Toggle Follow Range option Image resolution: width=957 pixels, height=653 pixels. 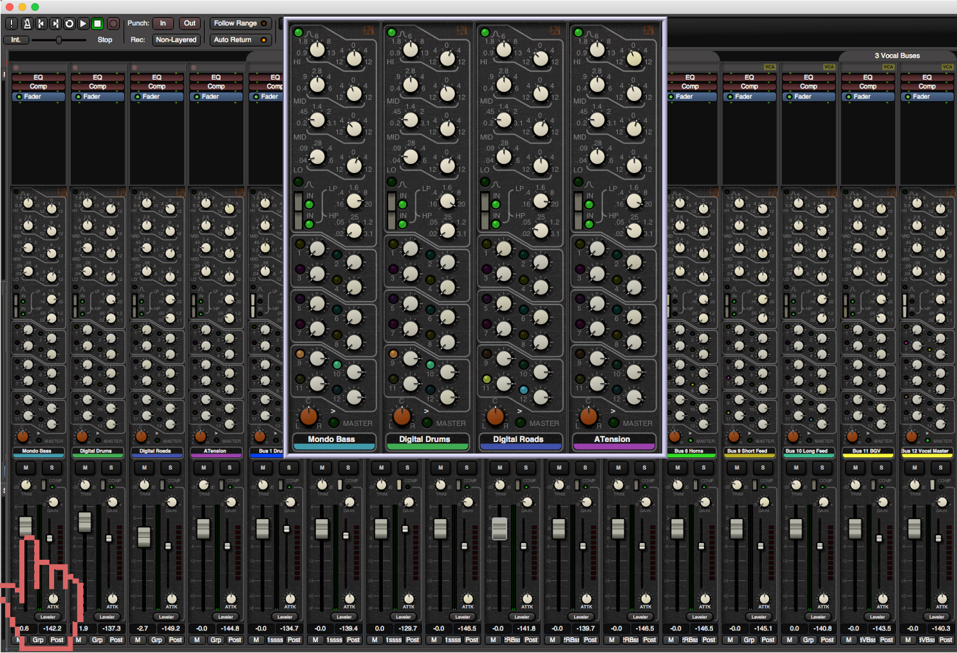click(x=240, y=23)
